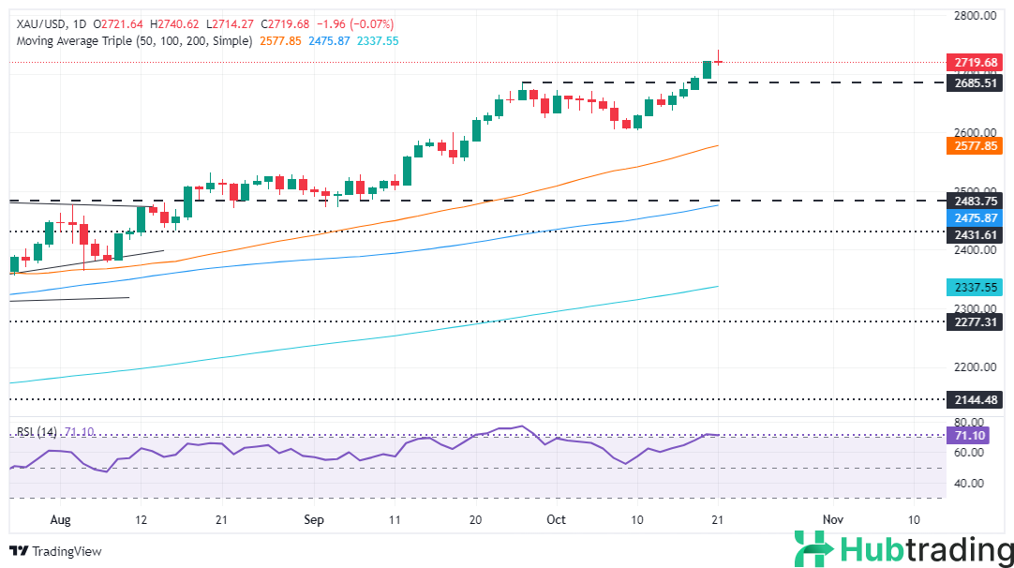The image size is (1014, 568).
Task: Click the blue 2475.87 100-SMA price tag
Action: coord(975,217)
